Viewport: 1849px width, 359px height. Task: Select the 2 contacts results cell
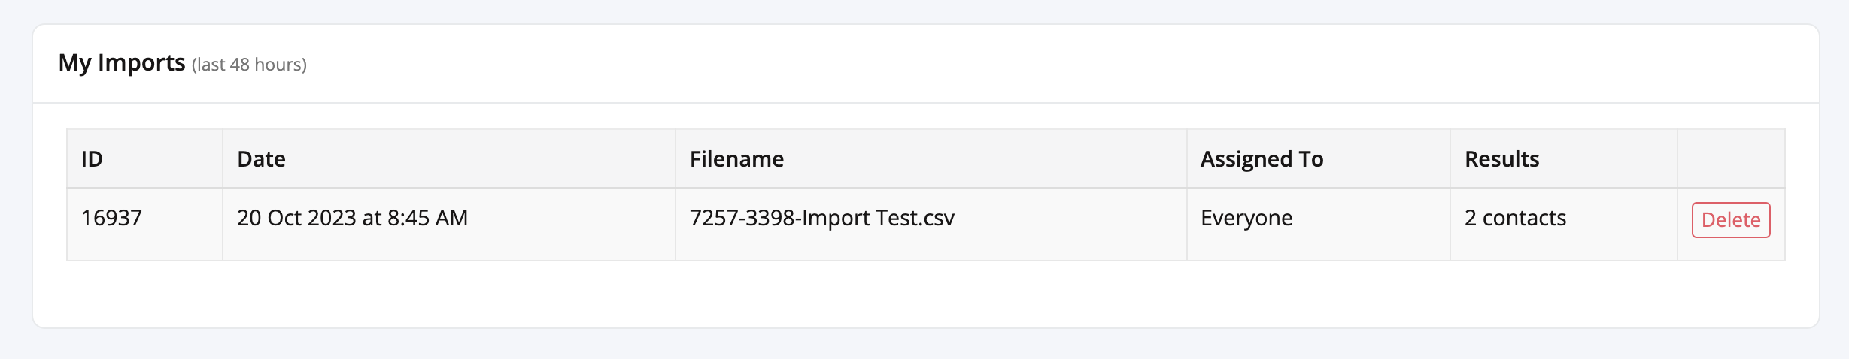click(x=1564, y=224)
